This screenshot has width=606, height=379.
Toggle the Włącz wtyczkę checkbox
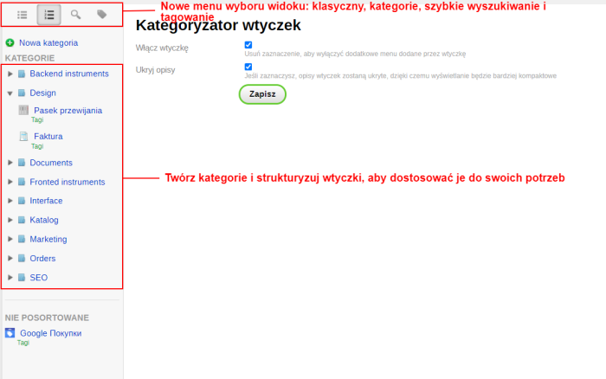[248, 45]
